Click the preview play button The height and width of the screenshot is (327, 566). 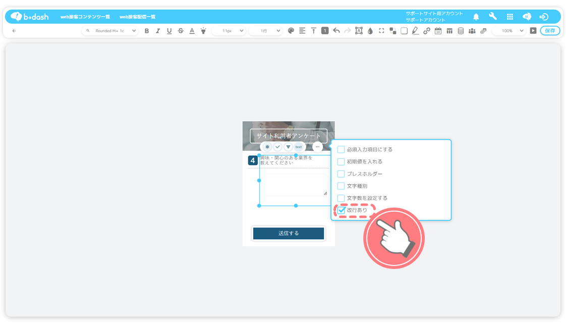pyautogui.click(x=533, y=31)
